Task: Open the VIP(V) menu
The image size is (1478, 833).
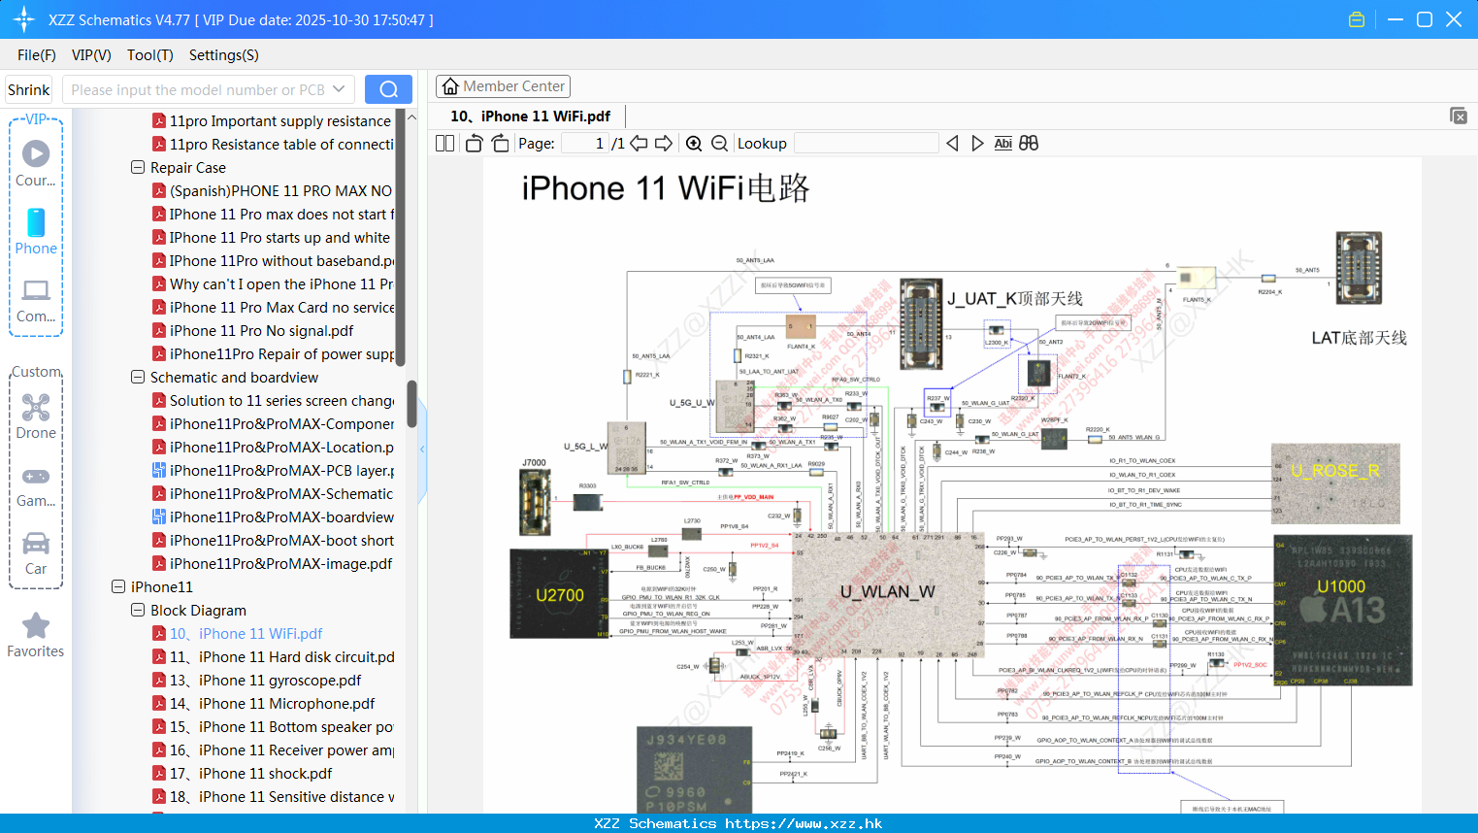Action: (x=91, y=55)
